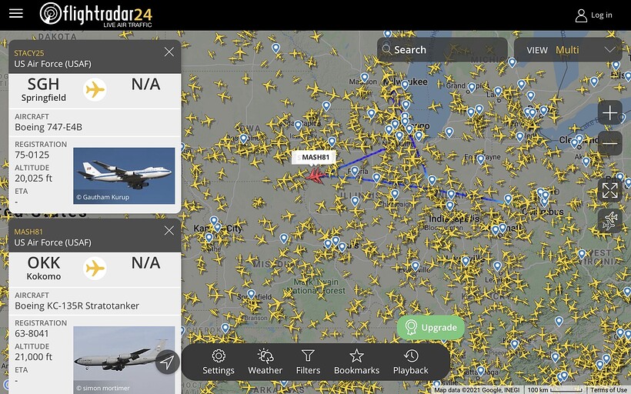Center map on my location arrow

[x=167, y=362]
